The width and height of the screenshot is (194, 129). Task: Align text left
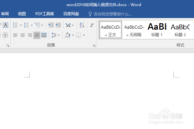click(x=16, y=35)
